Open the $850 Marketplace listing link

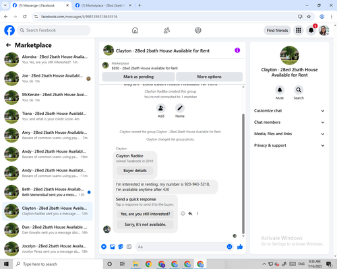point(144,68)
